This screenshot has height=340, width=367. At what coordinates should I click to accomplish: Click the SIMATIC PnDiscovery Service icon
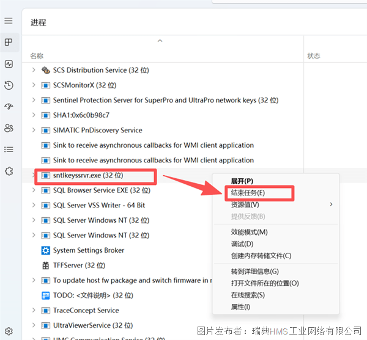(x=46, y=130)
